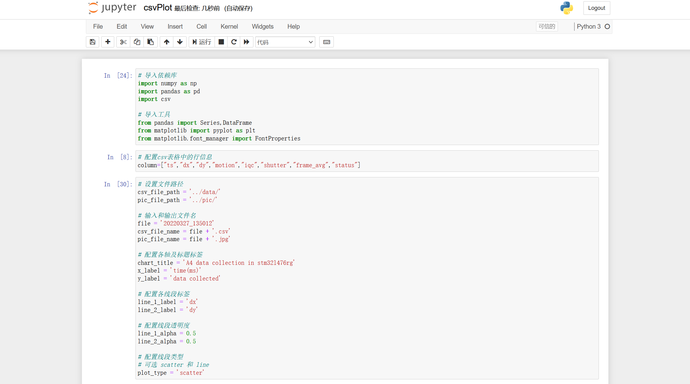Select the In [8] column definition cell

coord(367,161)
